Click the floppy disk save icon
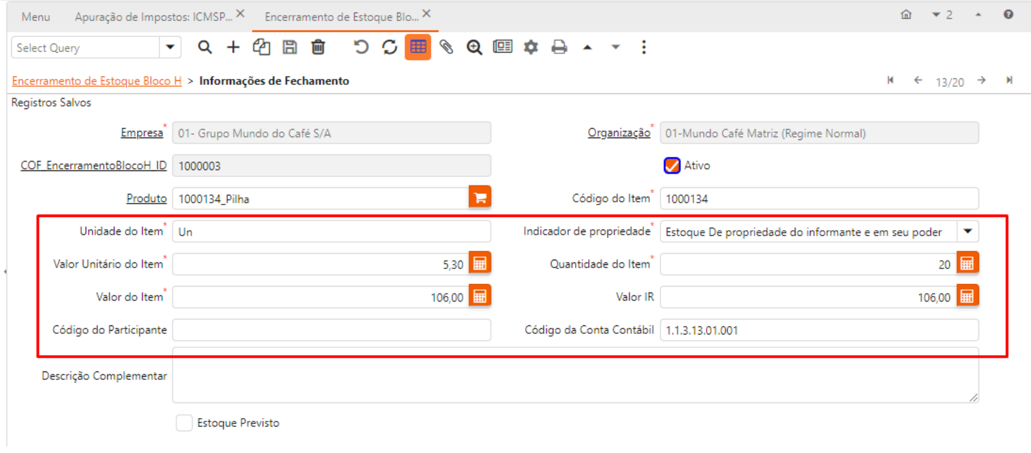The width and height of the screenshot is (1031, 453). pos(289,47)
